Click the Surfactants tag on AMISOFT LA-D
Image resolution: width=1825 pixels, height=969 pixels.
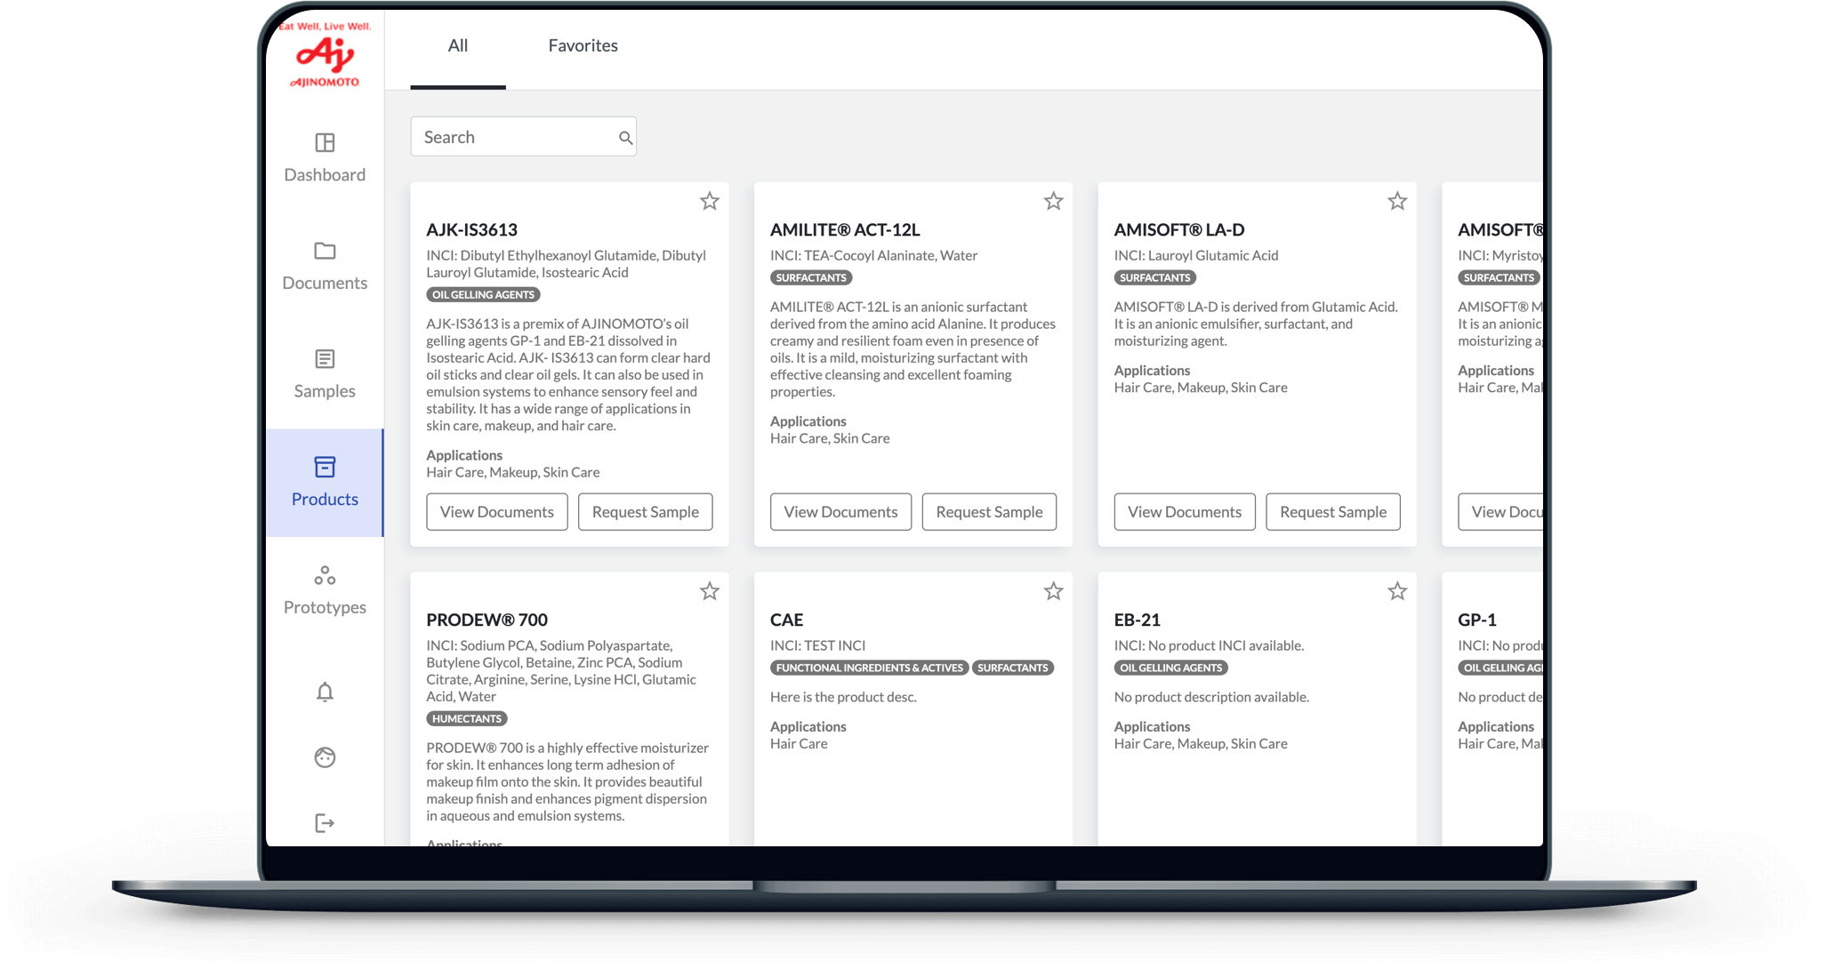coord(1155,278)
